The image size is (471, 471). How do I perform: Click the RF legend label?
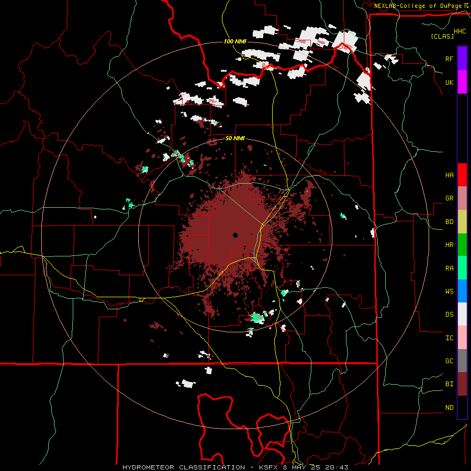click(x=449, y=59)
